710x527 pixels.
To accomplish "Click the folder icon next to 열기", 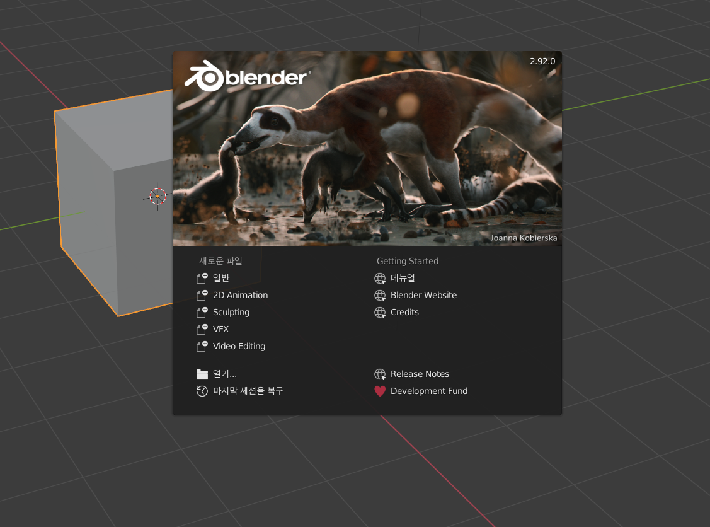I will pos(202,374).
